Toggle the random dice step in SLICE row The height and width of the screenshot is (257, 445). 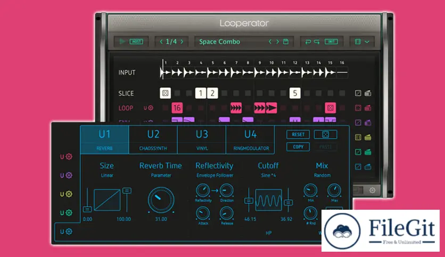tap(165, 93)
